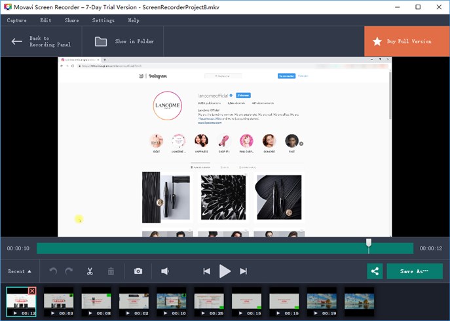
Task: Remove selected recording with red X
Action: (32, 291)
